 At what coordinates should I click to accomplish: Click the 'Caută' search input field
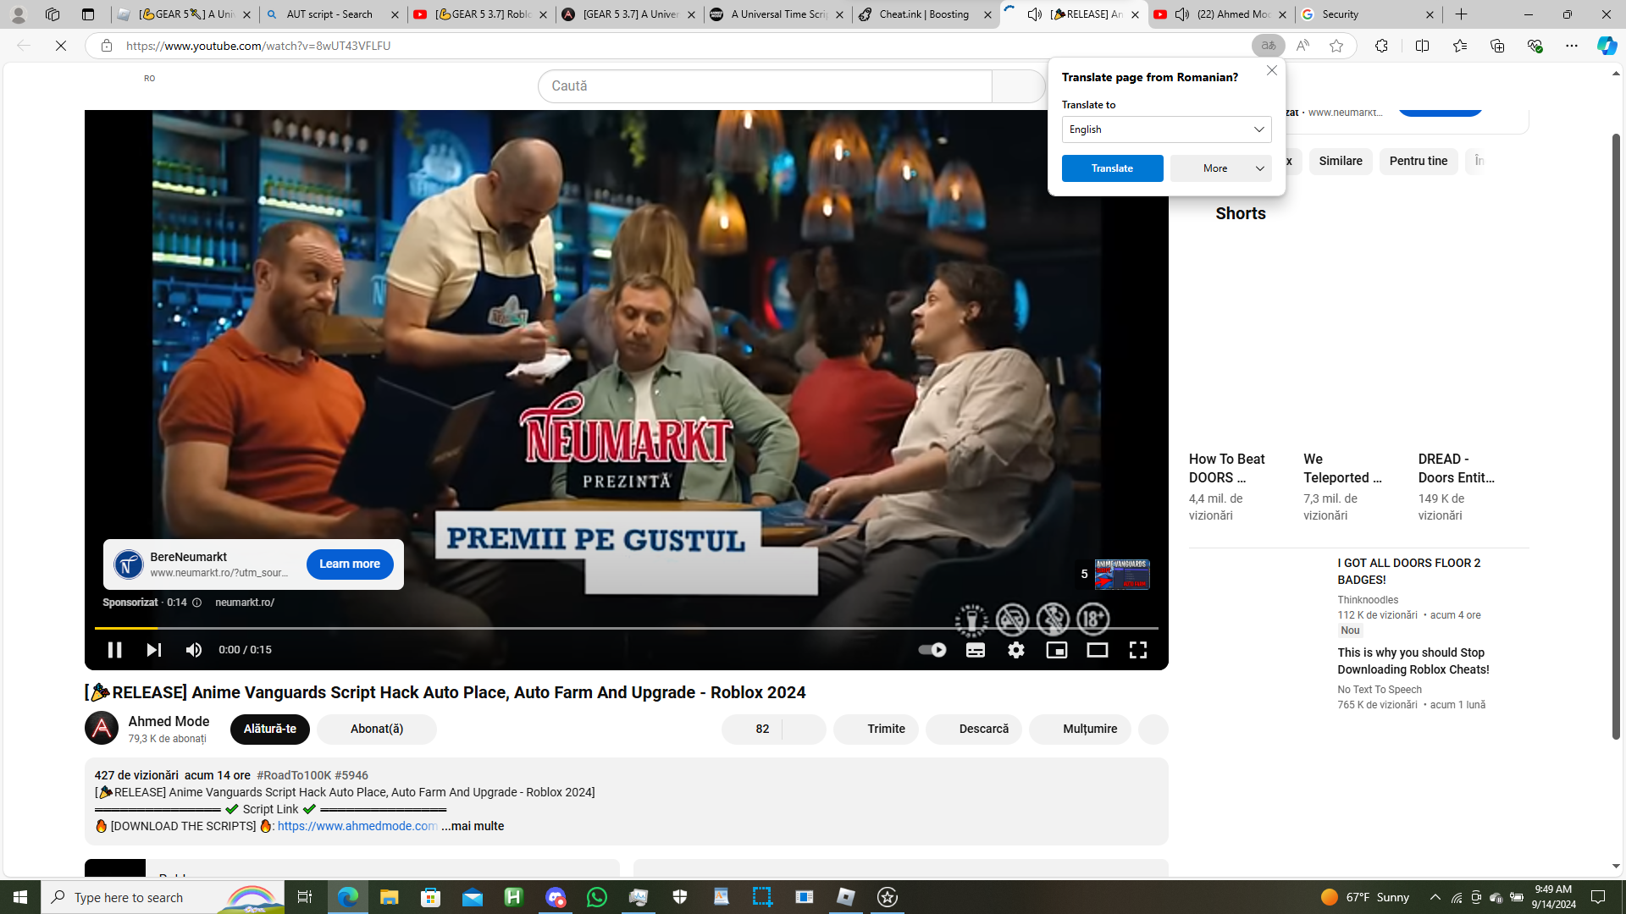765,86
